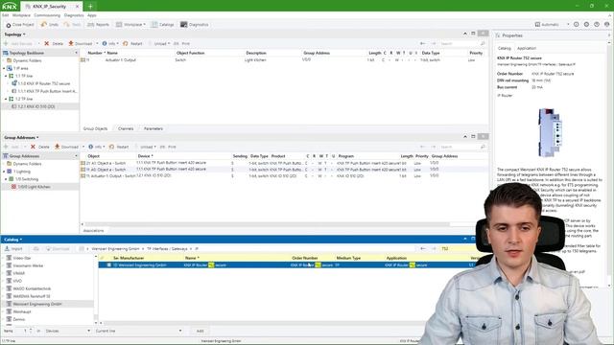
Task: Open the Catalogs toolbar button
Action: pos(162,25)
